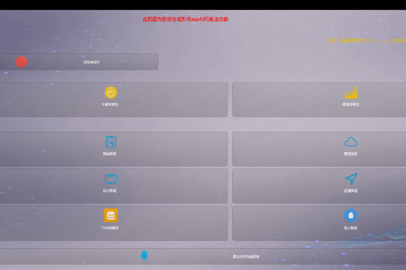Click the label under the chart icon
406x270 pixels.
pos(351,104)
